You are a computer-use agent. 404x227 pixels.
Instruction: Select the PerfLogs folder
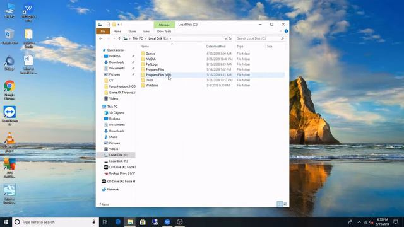pos(151,64)
